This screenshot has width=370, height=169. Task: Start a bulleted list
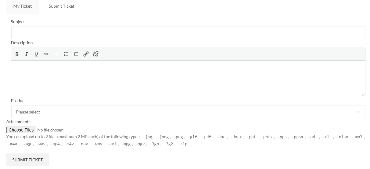click(x=66, y=54)
